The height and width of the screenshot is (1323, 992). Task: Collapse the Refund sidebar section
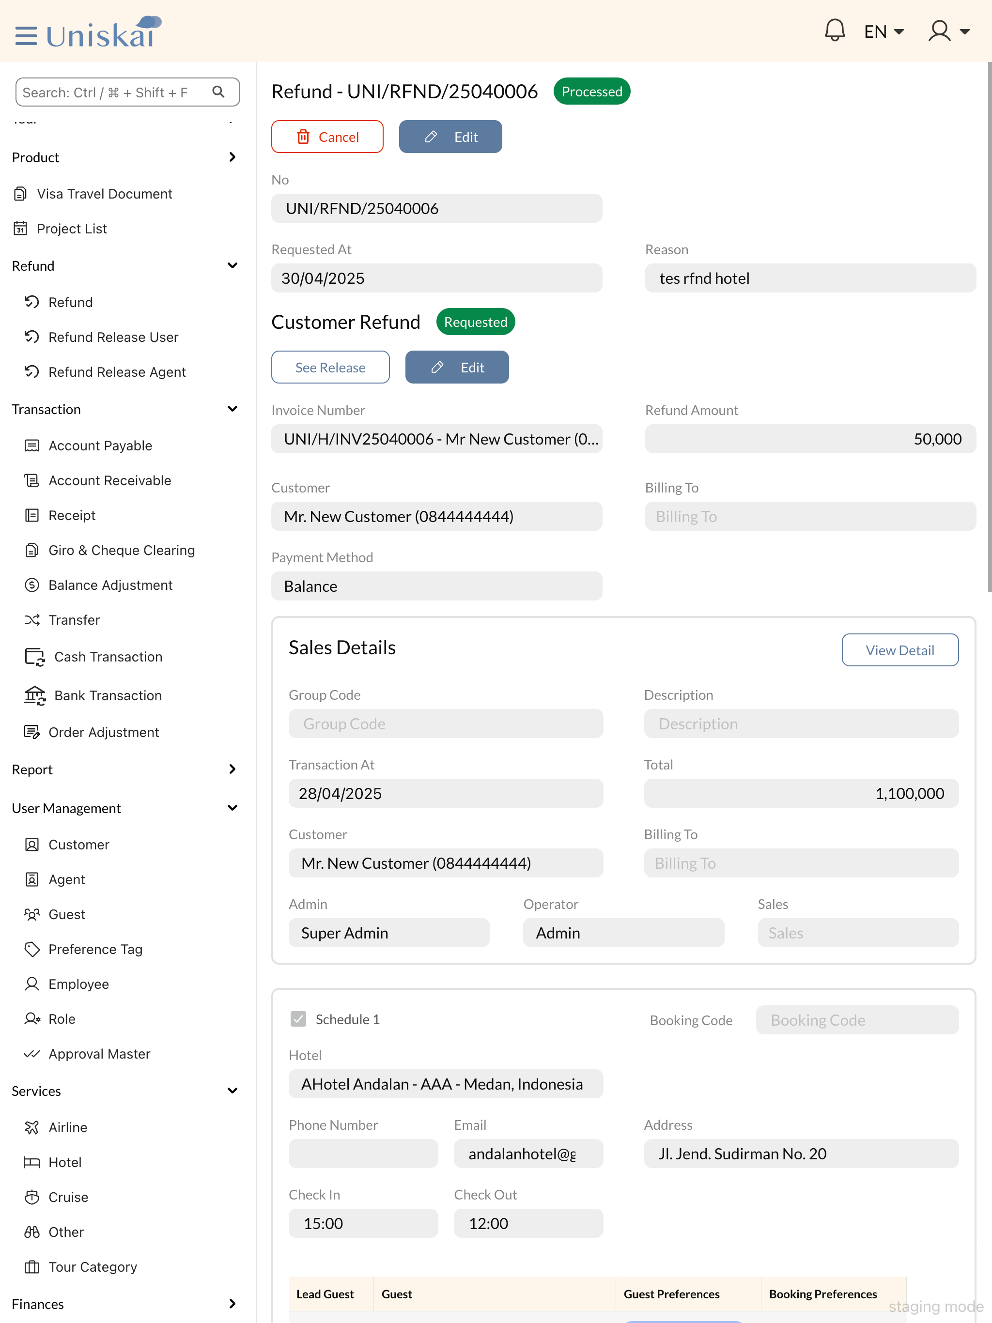click(232, 265)
